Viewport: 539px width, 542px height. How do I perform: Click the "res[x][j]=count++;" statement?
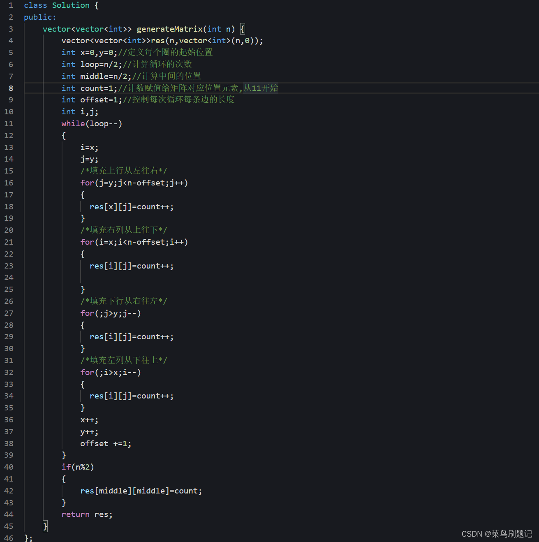pos(132,207)
